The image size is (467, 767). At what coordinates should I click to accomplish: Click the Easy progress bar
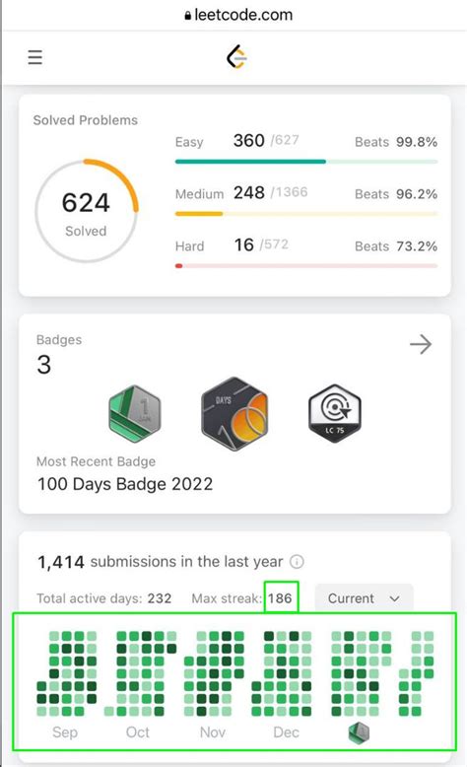coord(306,162)
